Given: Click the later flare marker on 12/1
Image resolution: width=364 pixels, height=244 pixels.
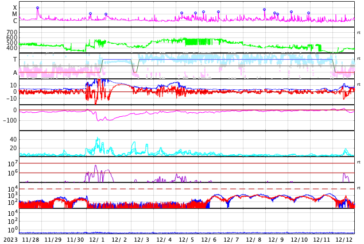Looking at the screenshot, I should (106, 14).
